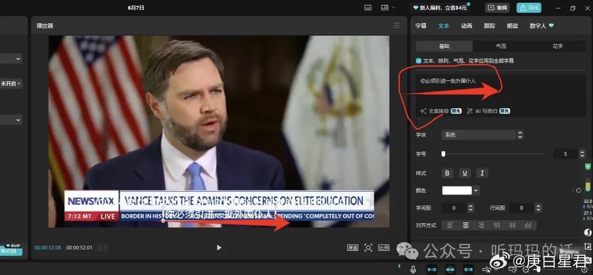The height and width of the screenshot is (275, 593).
Task: Click the grid icon beside the timecode
Action: (102, 248)
